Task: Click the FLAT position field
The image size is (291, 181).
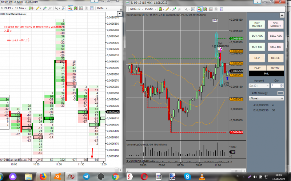Action: click(x=258, y=68)
